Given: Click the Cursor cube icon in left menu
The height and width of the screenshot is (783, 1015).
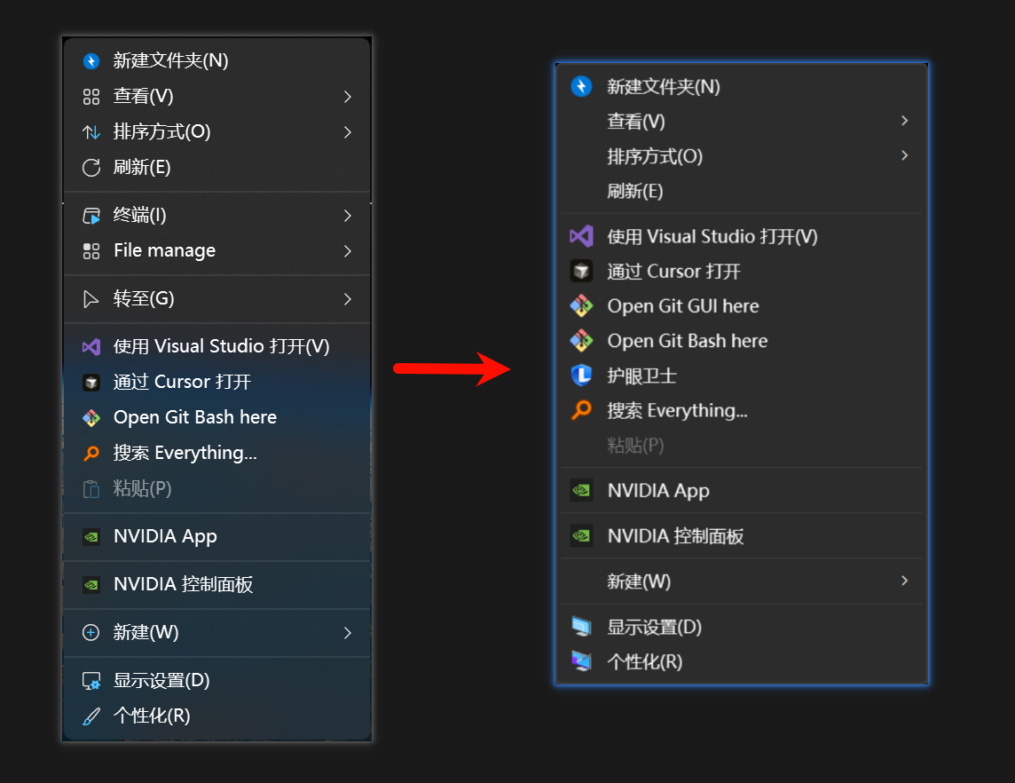Looking at the screenshot, I should pyautogui.click(x=91, y=383).
